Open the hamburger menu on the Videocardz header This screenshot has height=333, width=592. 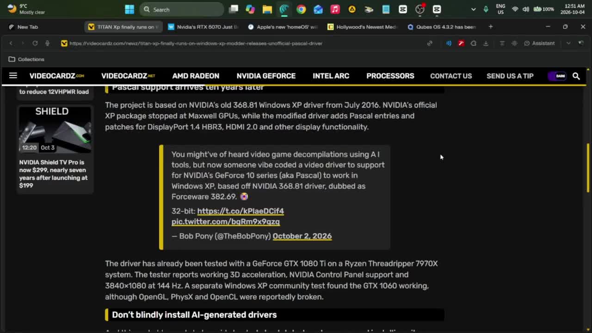13,76
